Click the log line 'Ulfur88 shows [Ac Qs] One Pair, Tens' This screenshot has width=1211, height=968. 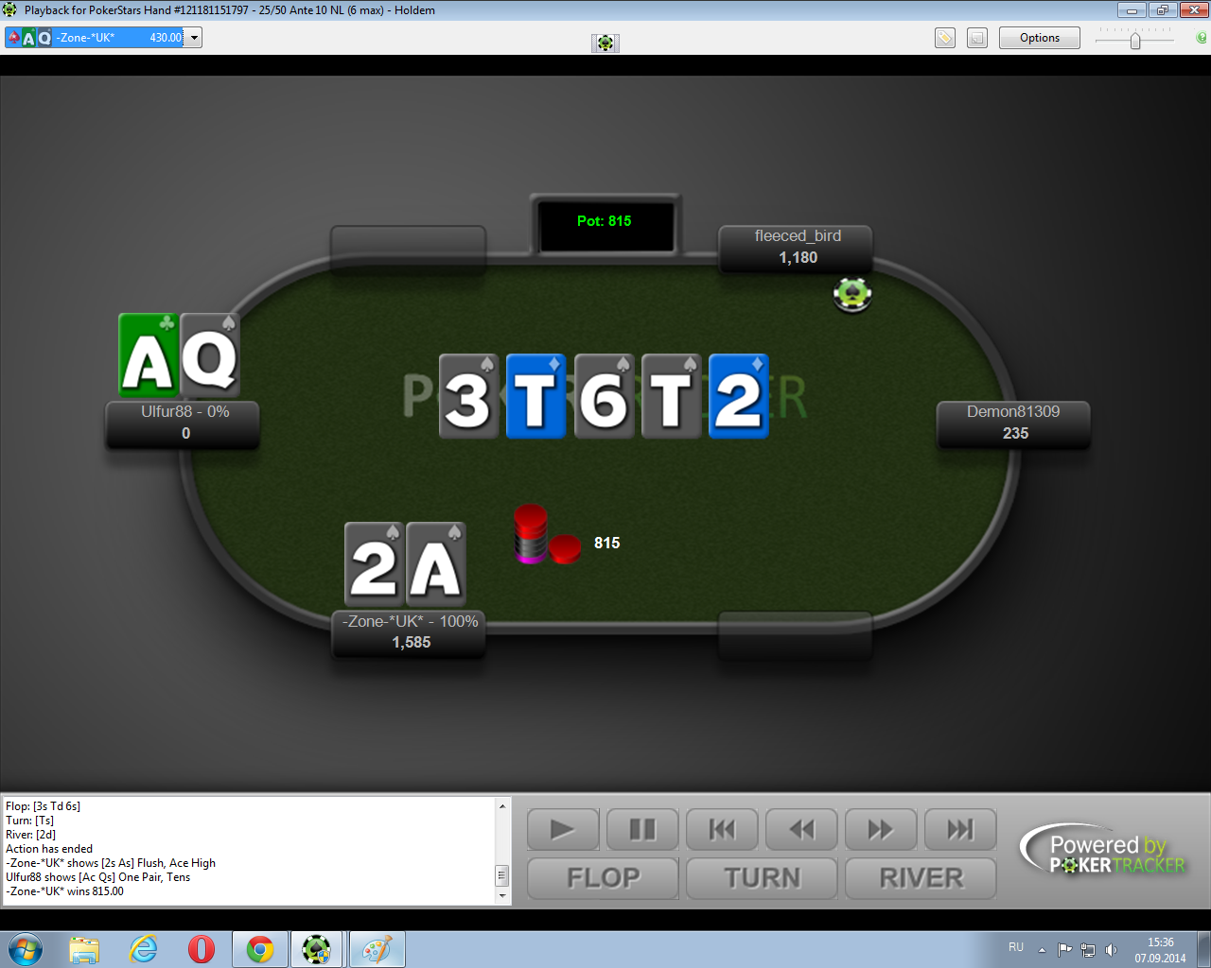(97, 877)
